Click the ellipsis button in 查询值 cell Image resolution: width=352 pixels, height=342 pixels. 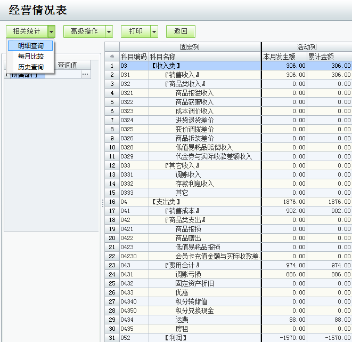(x=85, y=74)
